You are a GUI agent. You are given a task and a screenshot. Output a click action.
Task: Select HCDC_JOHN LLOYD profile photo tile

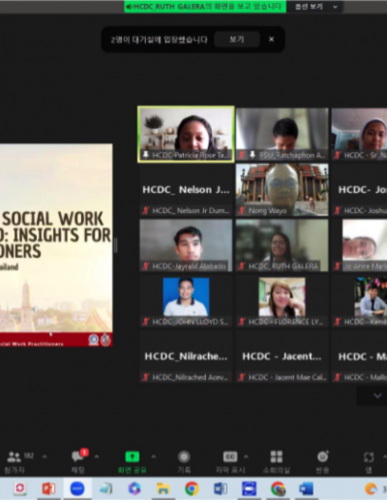coord(186,300)
